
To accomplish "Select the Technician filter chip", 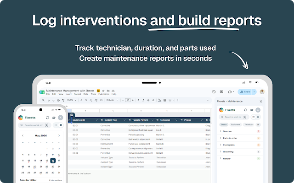I will coord(249,124).
